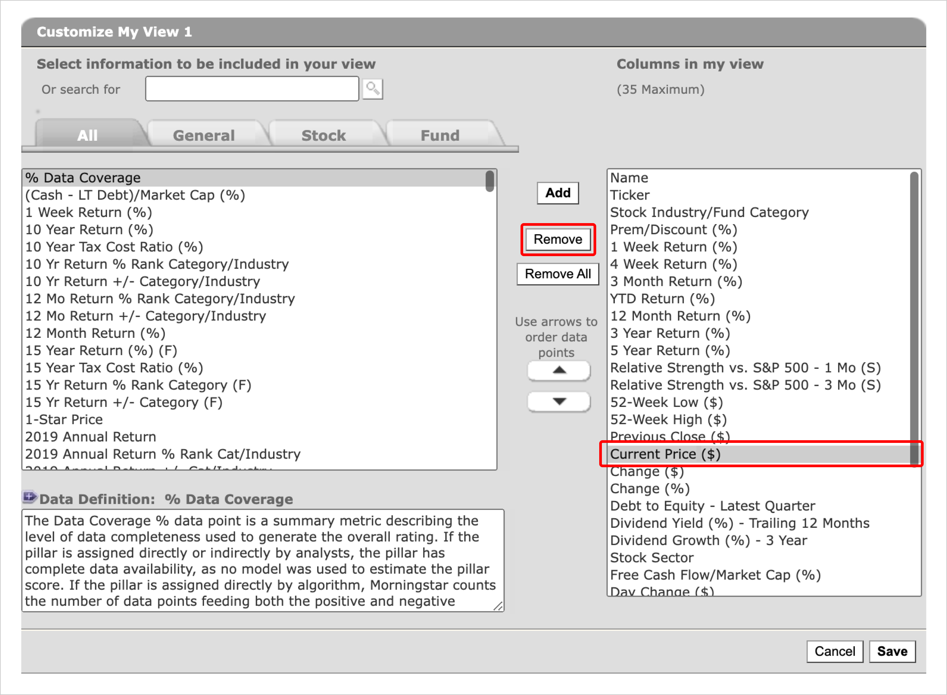Save the customized view
Viewport: 947px width, 695px height.
[x=892, y=651]
